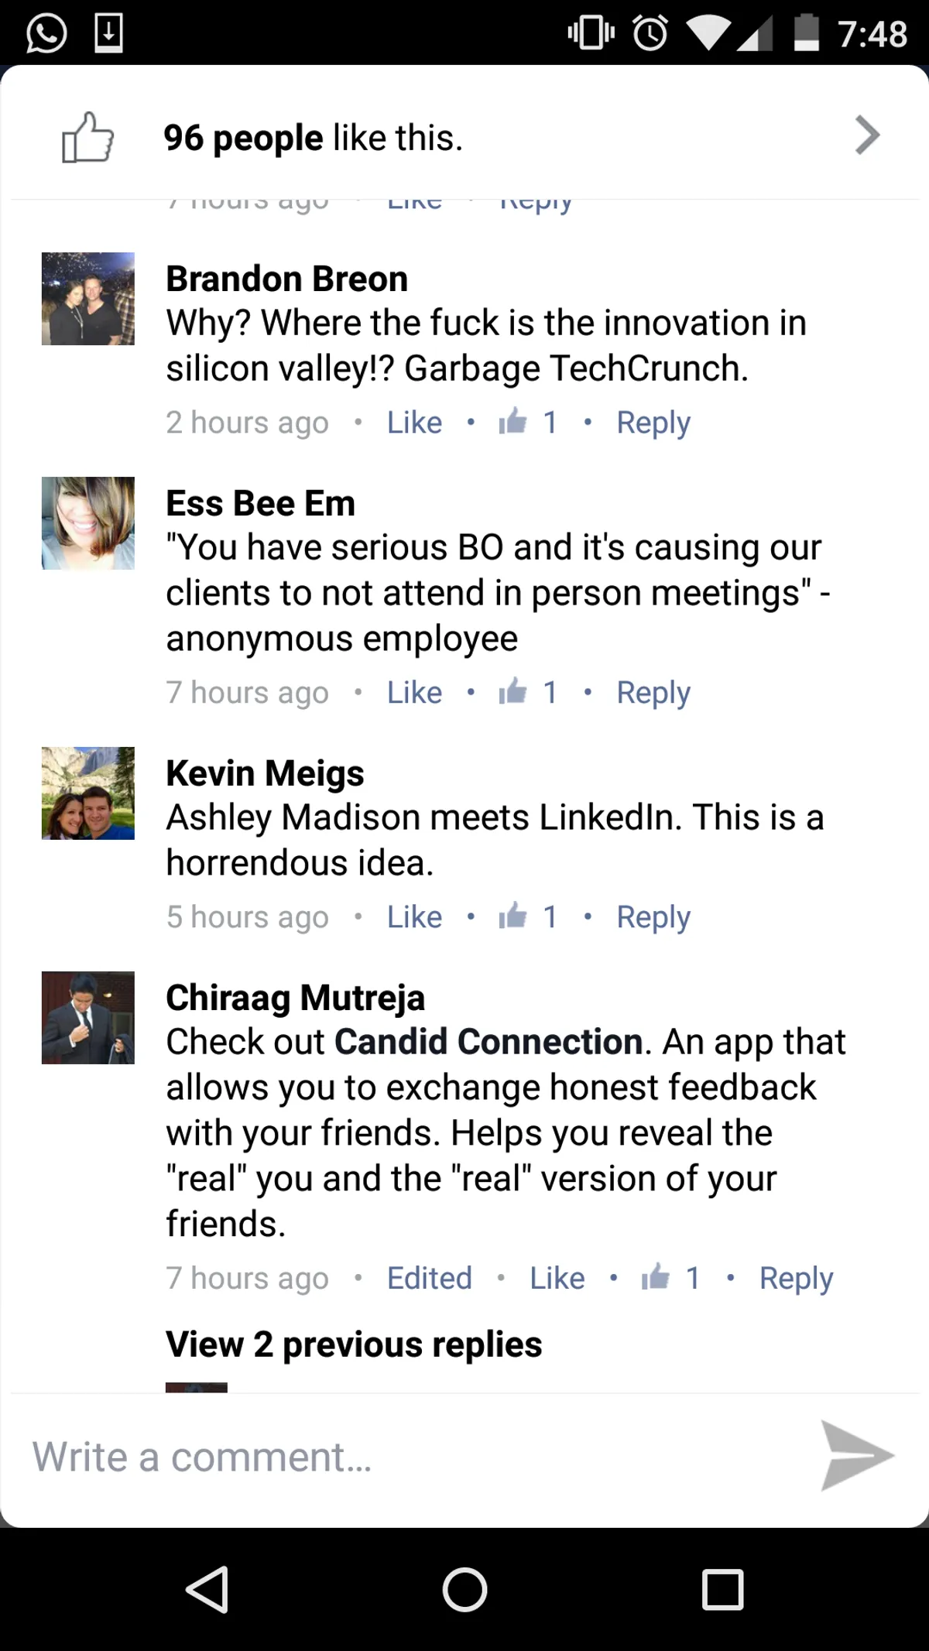Expand View 2 previous replies
This screenshot has height=1651, width=929.
[x=354, y=1344]
